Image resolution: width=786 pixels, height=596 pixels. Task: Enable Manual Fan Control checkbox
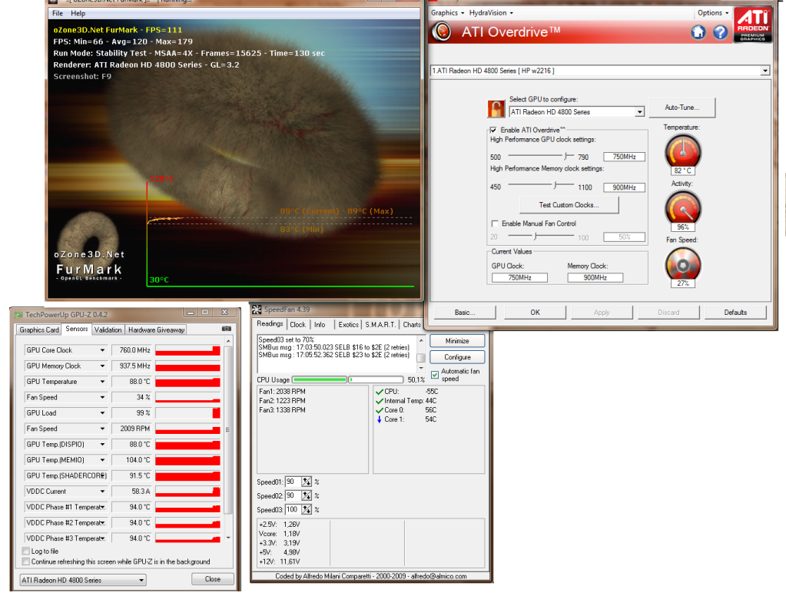click(495, 223)
